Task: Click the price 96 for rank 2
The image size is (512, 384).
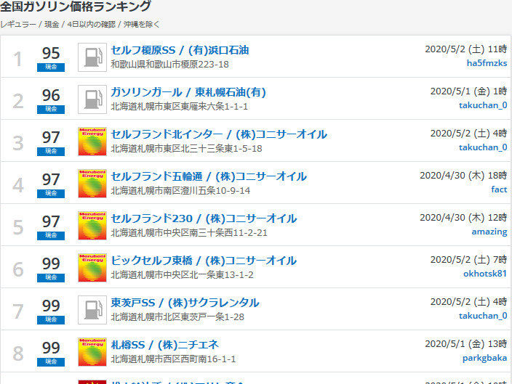Action: pos(51,95)
